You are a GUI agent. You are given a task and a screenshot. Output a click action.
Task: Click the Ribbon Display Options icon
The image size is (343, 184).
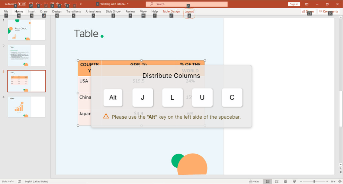coord(307,4)
